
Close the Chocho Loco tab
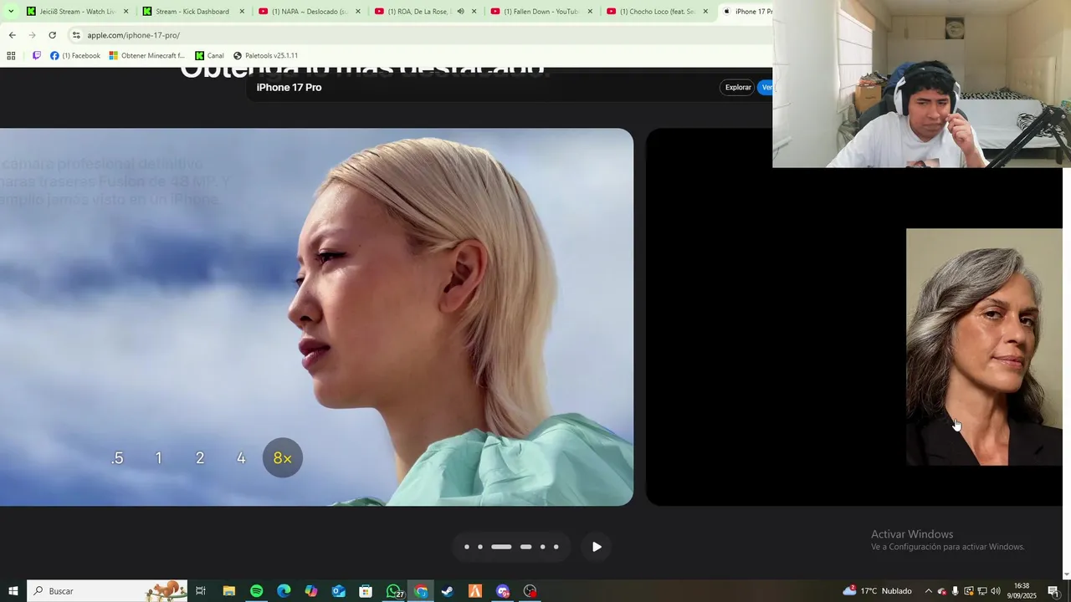[705, 12]
